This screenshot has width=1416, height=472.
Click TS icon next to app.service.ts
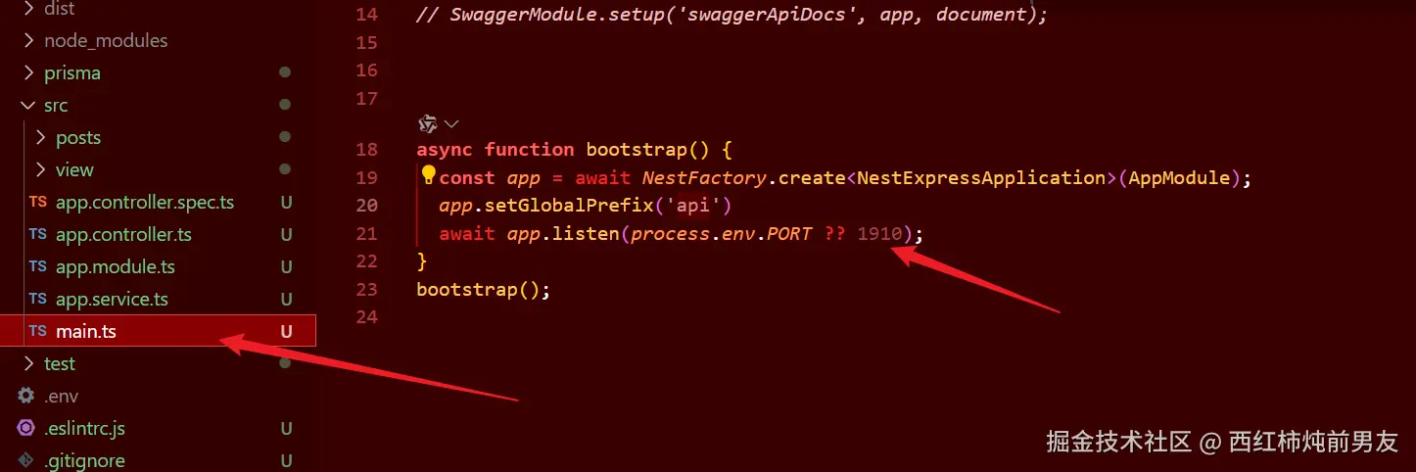pyautogui.click(x=37, y=300)
